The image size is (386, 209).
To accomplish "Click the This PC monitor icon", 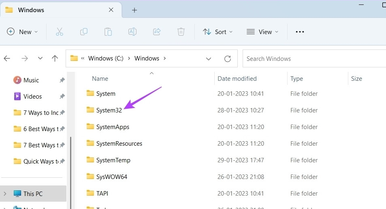I will tap(17, 194).
